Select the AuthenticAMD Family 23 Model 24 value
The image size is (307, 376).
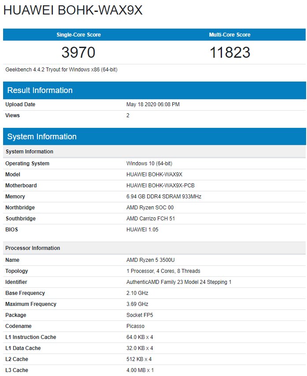pyautogui.click(x=179, y=282)
